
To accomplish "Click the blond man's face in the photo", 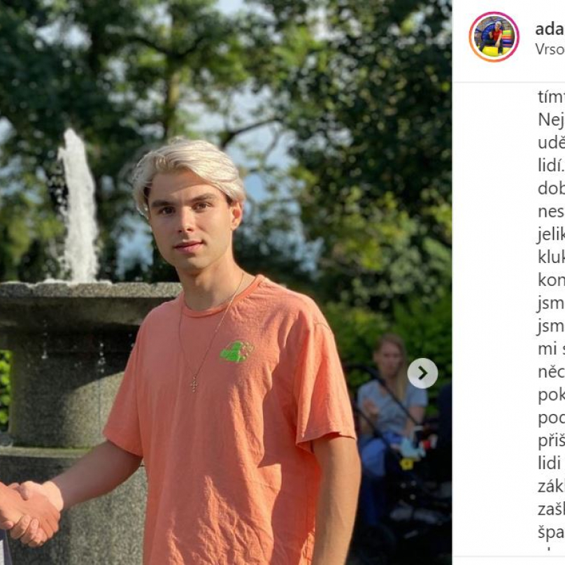I will pyautogui.click(x=191, y=223).
